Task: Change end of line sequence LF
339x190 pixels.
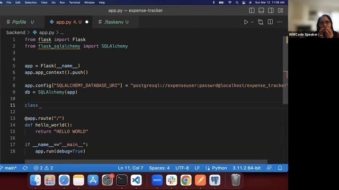Action: (x=197, y=168)
